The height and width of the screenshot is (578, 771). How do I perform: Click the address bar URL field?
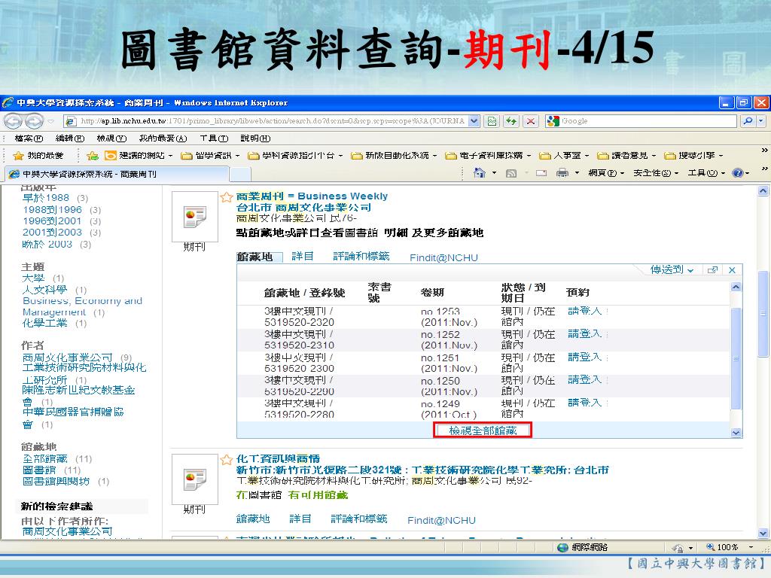click(272, 121)
